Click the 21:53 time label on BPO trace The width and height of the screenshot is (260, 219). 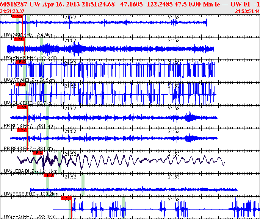(174, 199)
